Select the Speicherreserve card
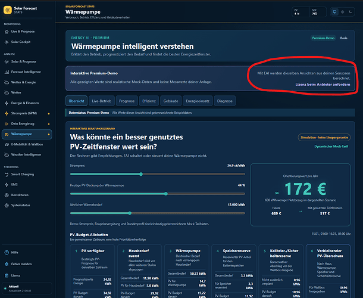This screenshot has width=363, height=298. [x=234, y=271]
